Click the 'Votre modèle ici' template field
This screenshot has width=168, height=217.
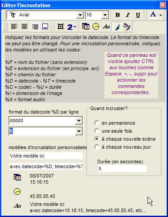[46, 156]
